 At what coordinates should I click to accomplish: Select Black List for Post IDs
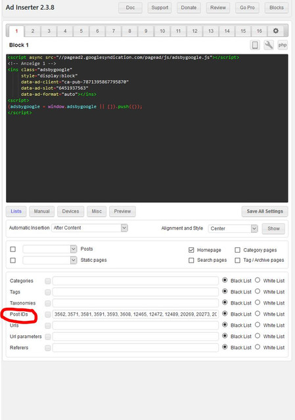point(225,314)
